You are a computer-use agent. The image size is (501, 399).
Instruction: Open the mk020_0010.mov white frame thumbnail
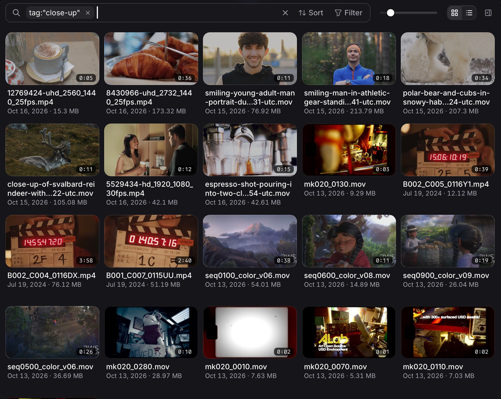point(250,332)
